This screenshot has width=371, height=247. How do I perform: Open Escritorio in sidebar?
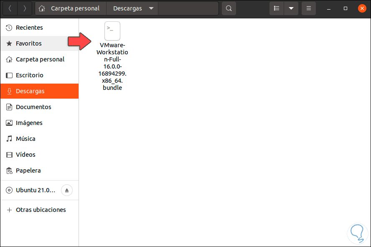point(40,75)
